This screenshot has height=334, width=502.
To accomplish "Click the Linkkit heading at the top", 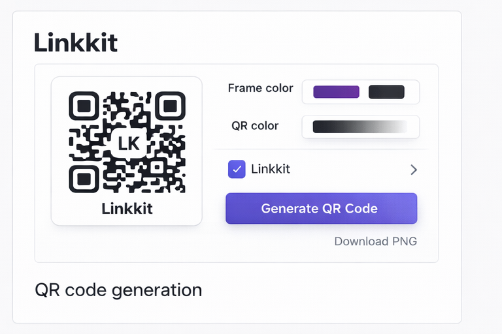I will (75, 43).
